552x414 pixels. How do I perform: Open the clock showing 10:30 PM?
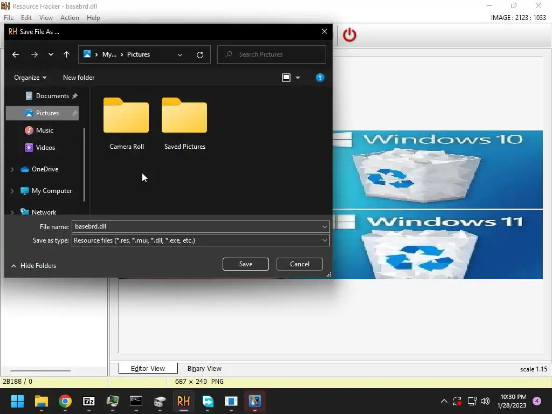(x=512, y=401)
